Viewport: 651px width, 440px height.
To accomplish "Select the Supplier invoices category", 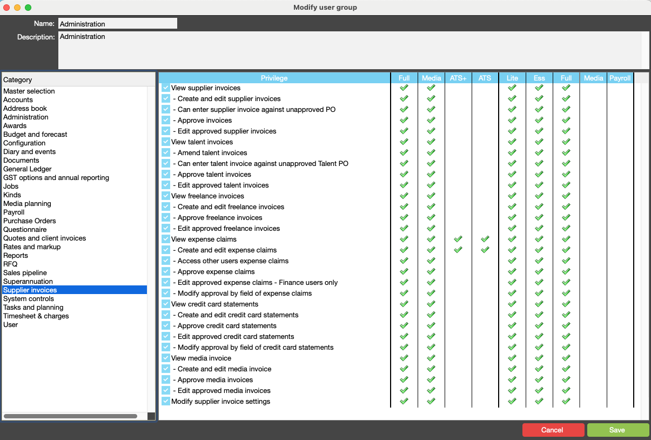I will tap(75, 290).
